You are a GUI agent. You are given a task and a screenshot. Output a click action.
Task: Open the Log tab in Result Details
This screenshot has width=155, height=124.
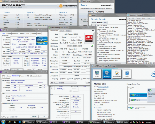click(105, 23)
